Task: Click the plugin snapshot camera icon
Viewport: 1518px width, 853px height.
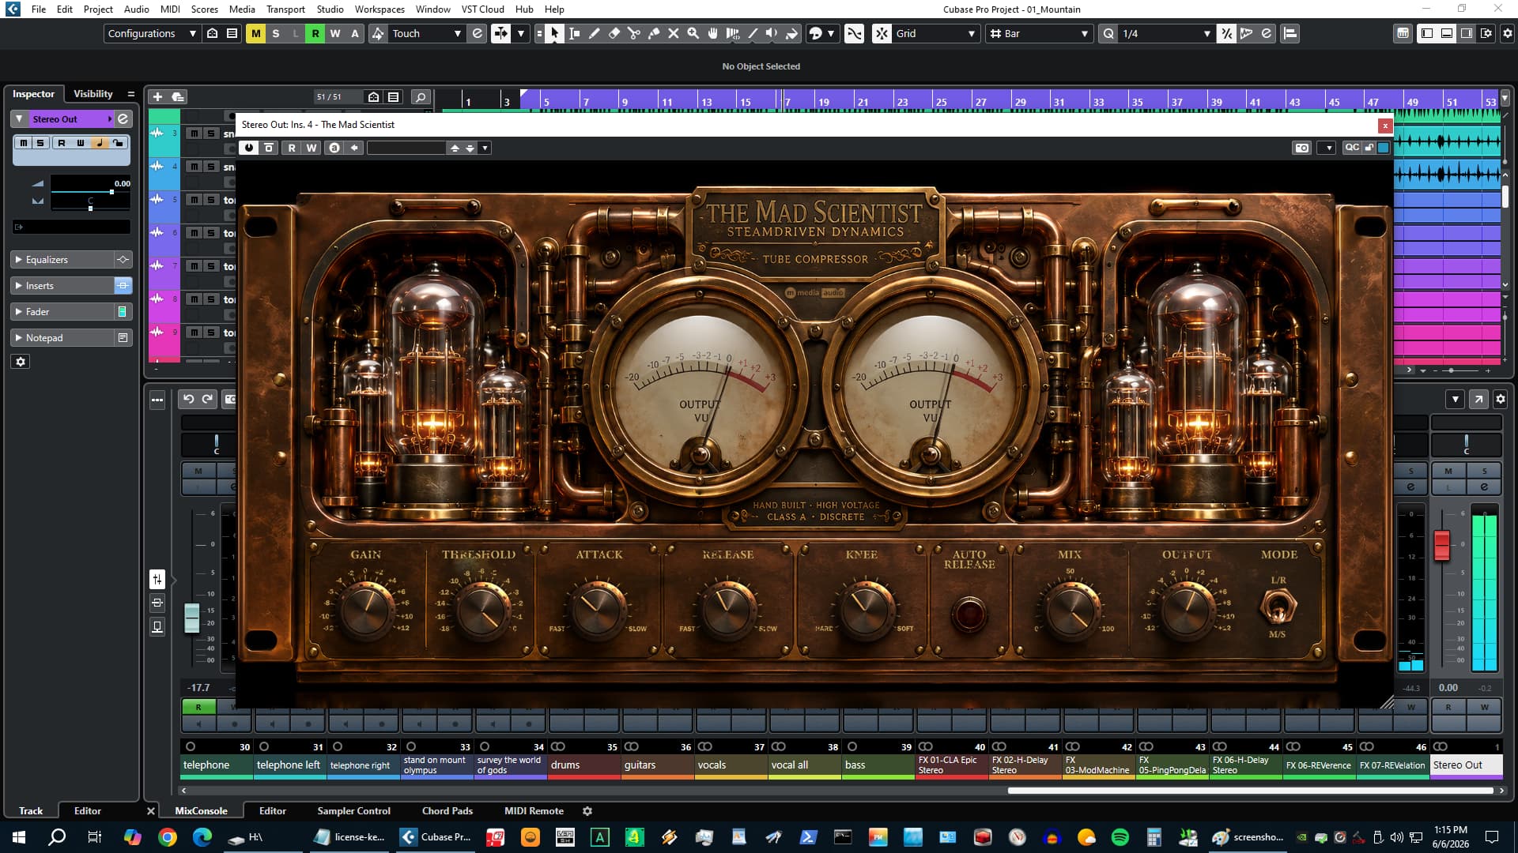Action: 1301,148
